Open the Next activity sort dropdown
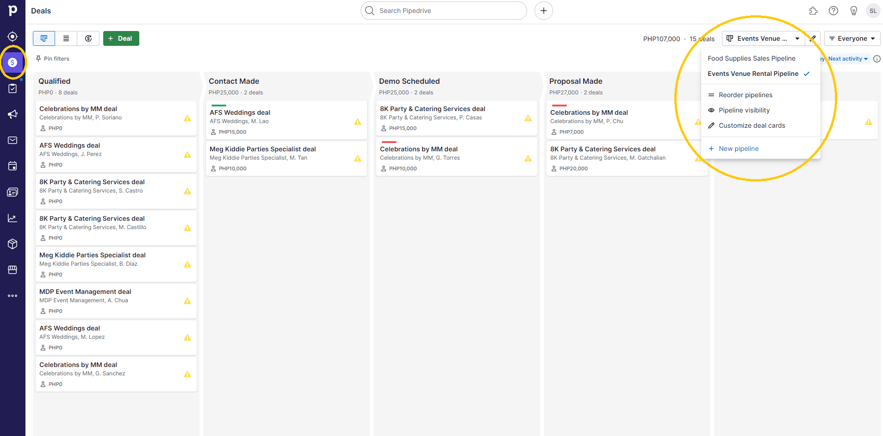The image size is (883, 436). coord(848,59)
